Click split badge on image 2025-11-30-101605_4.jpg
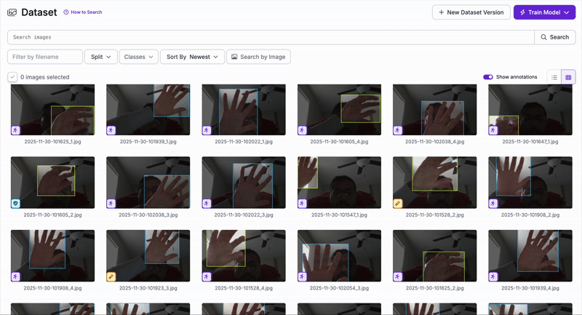Screen dimensions: 582x315 pyautogui.click(x=302, y=130)
